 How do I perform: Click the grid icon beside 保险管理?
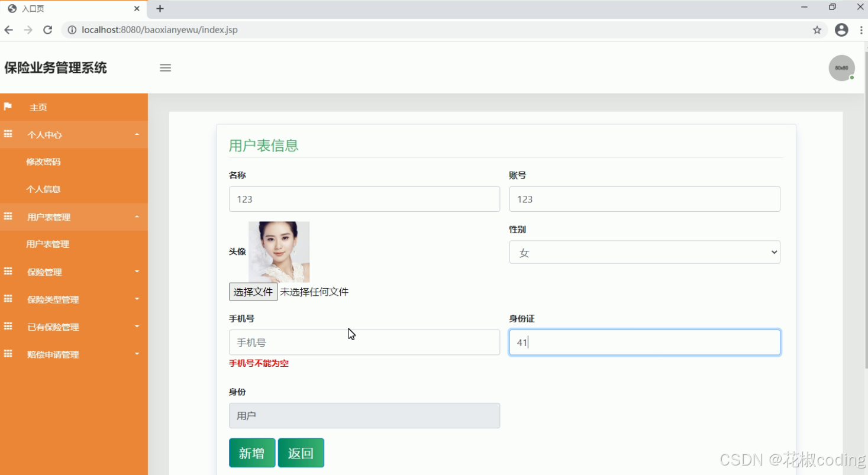8,272
